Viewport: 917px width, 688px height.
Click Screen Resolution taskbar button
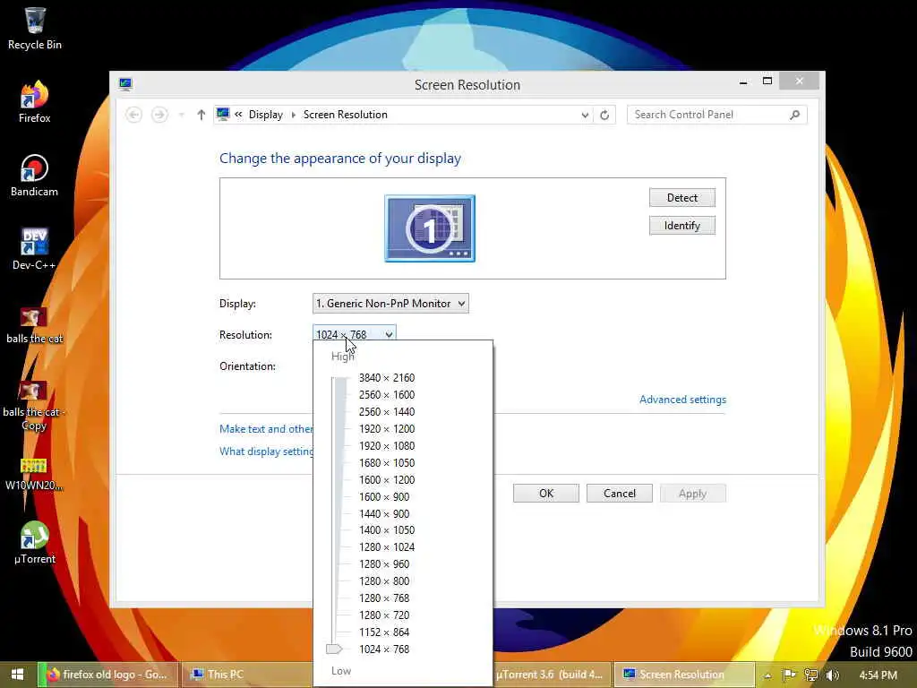683,675
